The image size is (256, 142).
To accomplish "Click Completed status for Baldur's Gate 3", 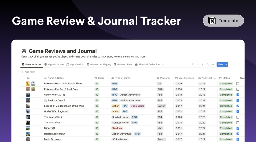I will (x=226, y=101).
